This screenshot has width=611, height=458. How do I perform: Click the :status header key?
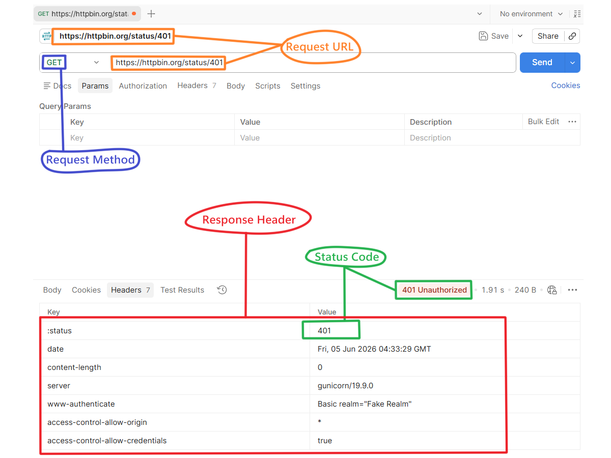click(60, 331)
